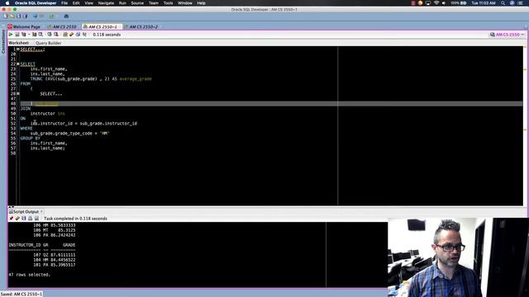Save Script Output with disk icon

[x=24, y=219]
